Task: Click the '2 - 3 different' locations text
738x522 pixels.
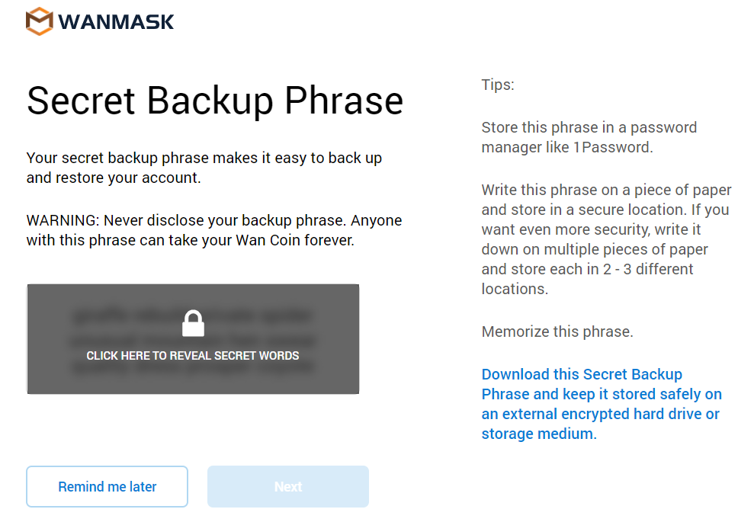Action: [648, 269]
